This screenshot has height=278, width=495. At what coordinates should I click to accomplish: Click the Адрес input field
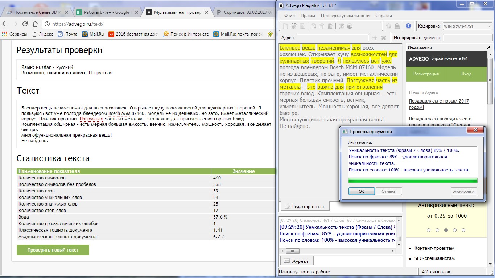coord(333,38)
